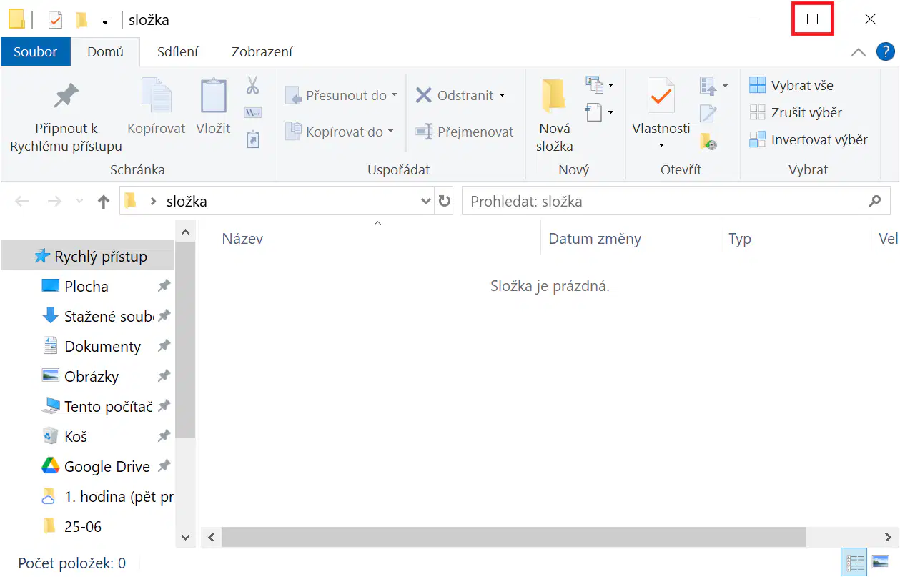Go up one folder level arrow

pyautogui.click(x=103, y=202)
